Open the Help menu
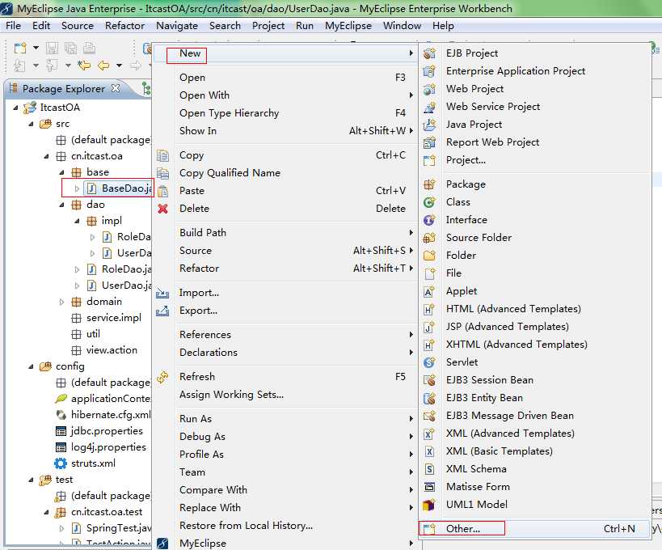The image size is (662, 550). tap(443, 26)
